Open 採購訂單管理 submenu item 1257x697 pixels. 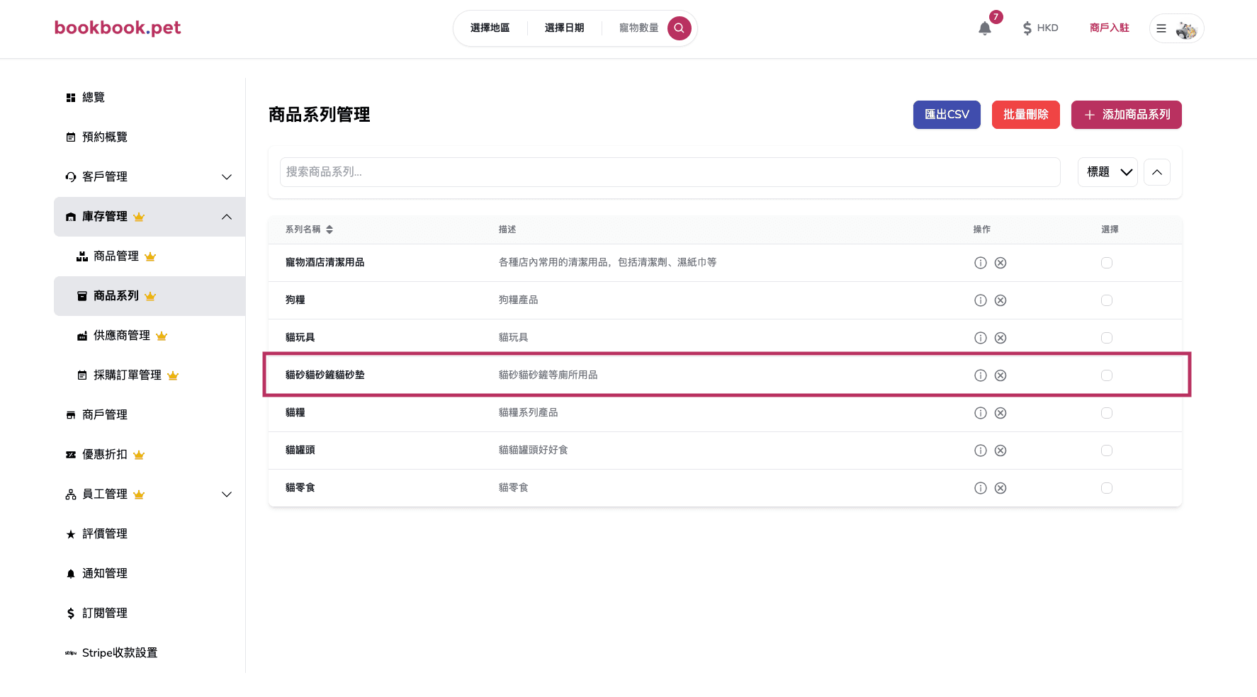pos(150,375)
